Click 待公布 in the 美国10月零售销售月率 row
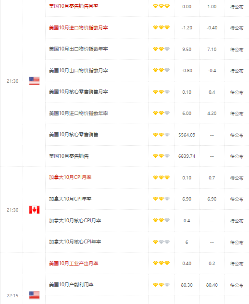The height and width of the screenshot is (304, 249). pos(237,7)
